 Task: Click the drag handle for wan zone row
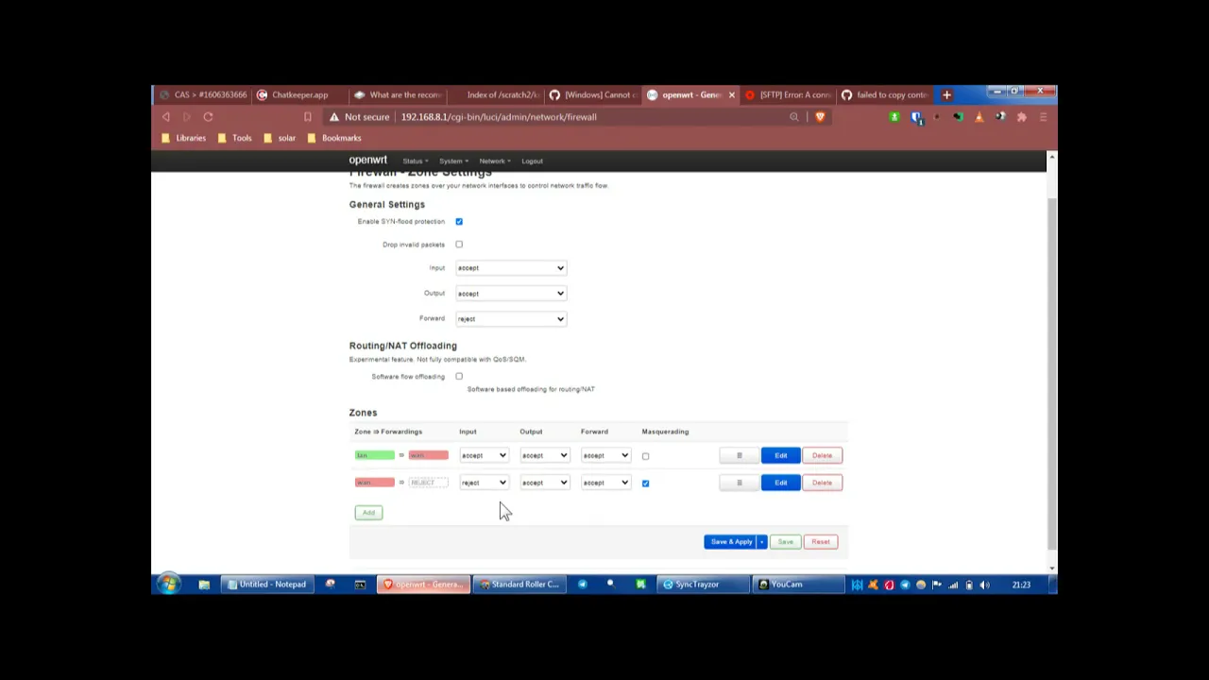click(x=740, y=483)
